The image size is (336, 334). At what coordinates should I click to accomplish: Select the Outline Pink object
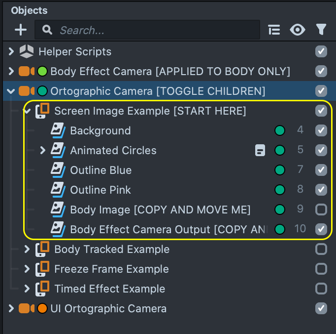[101, 190]
